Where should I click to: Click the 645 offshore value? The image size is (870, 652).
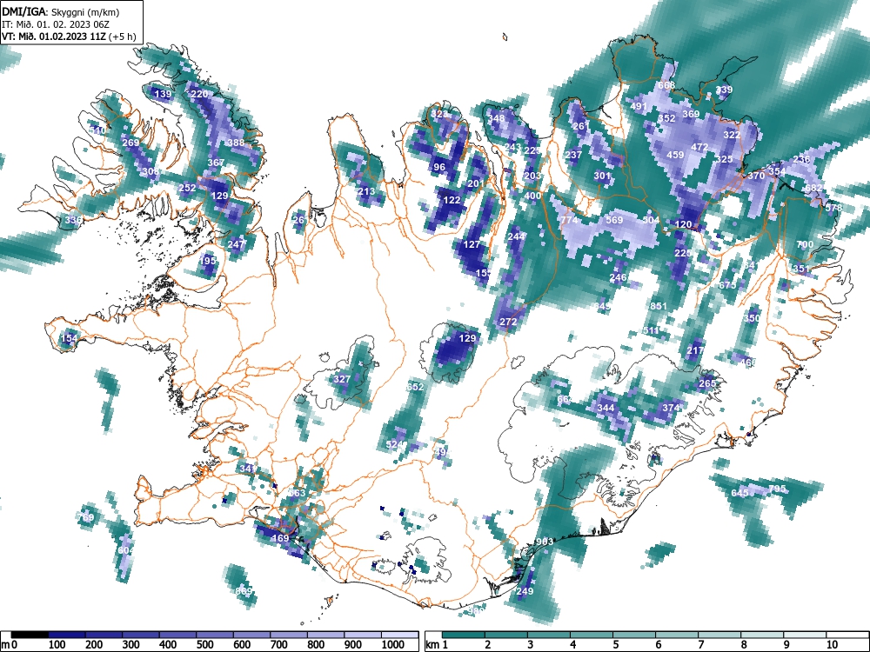pos(740,493)
